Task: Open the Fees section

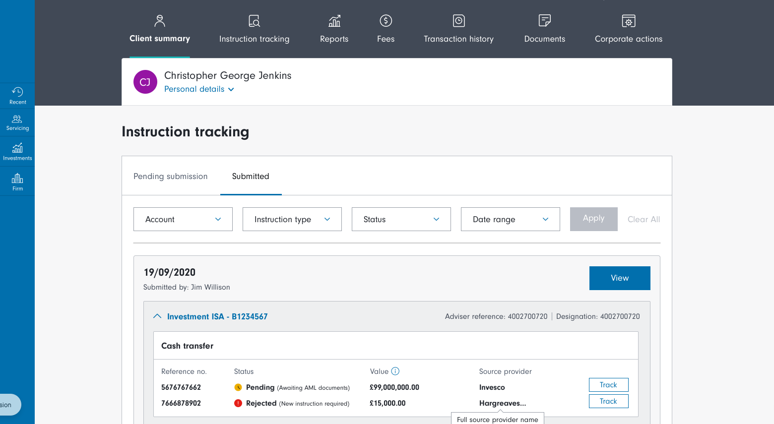Action: click(386, 29)
